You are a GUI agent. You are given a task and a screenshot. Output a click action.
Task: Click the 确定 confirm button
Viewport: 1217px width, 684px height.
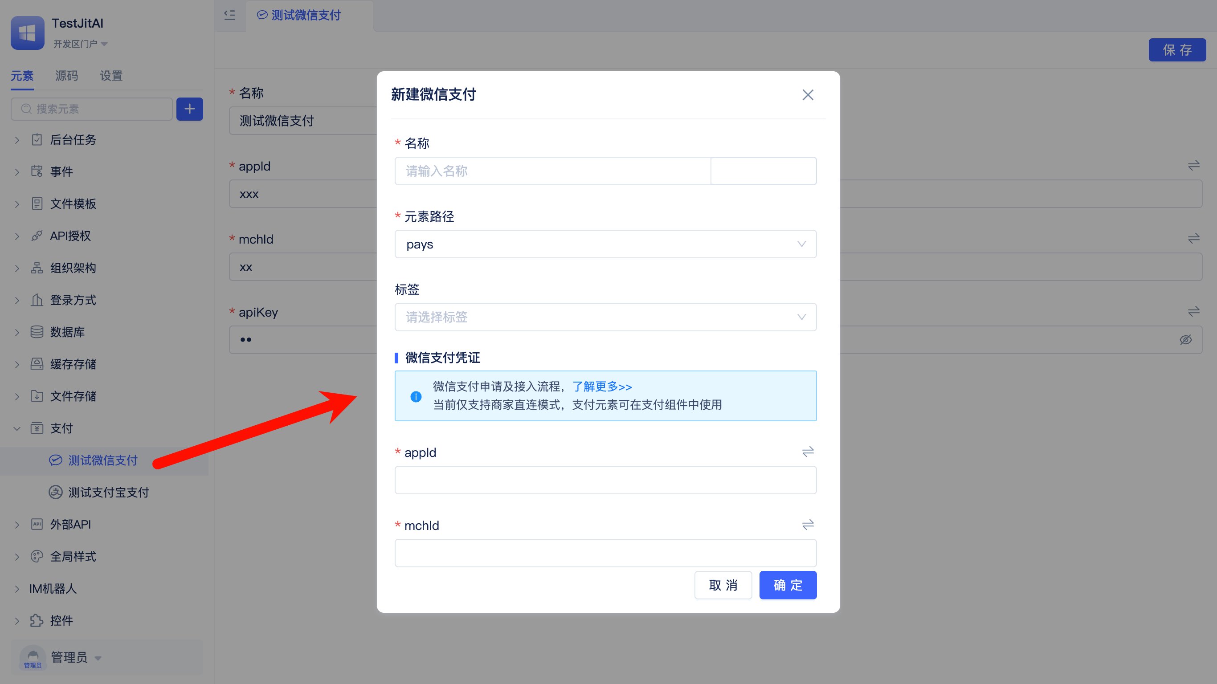(788, 585)
